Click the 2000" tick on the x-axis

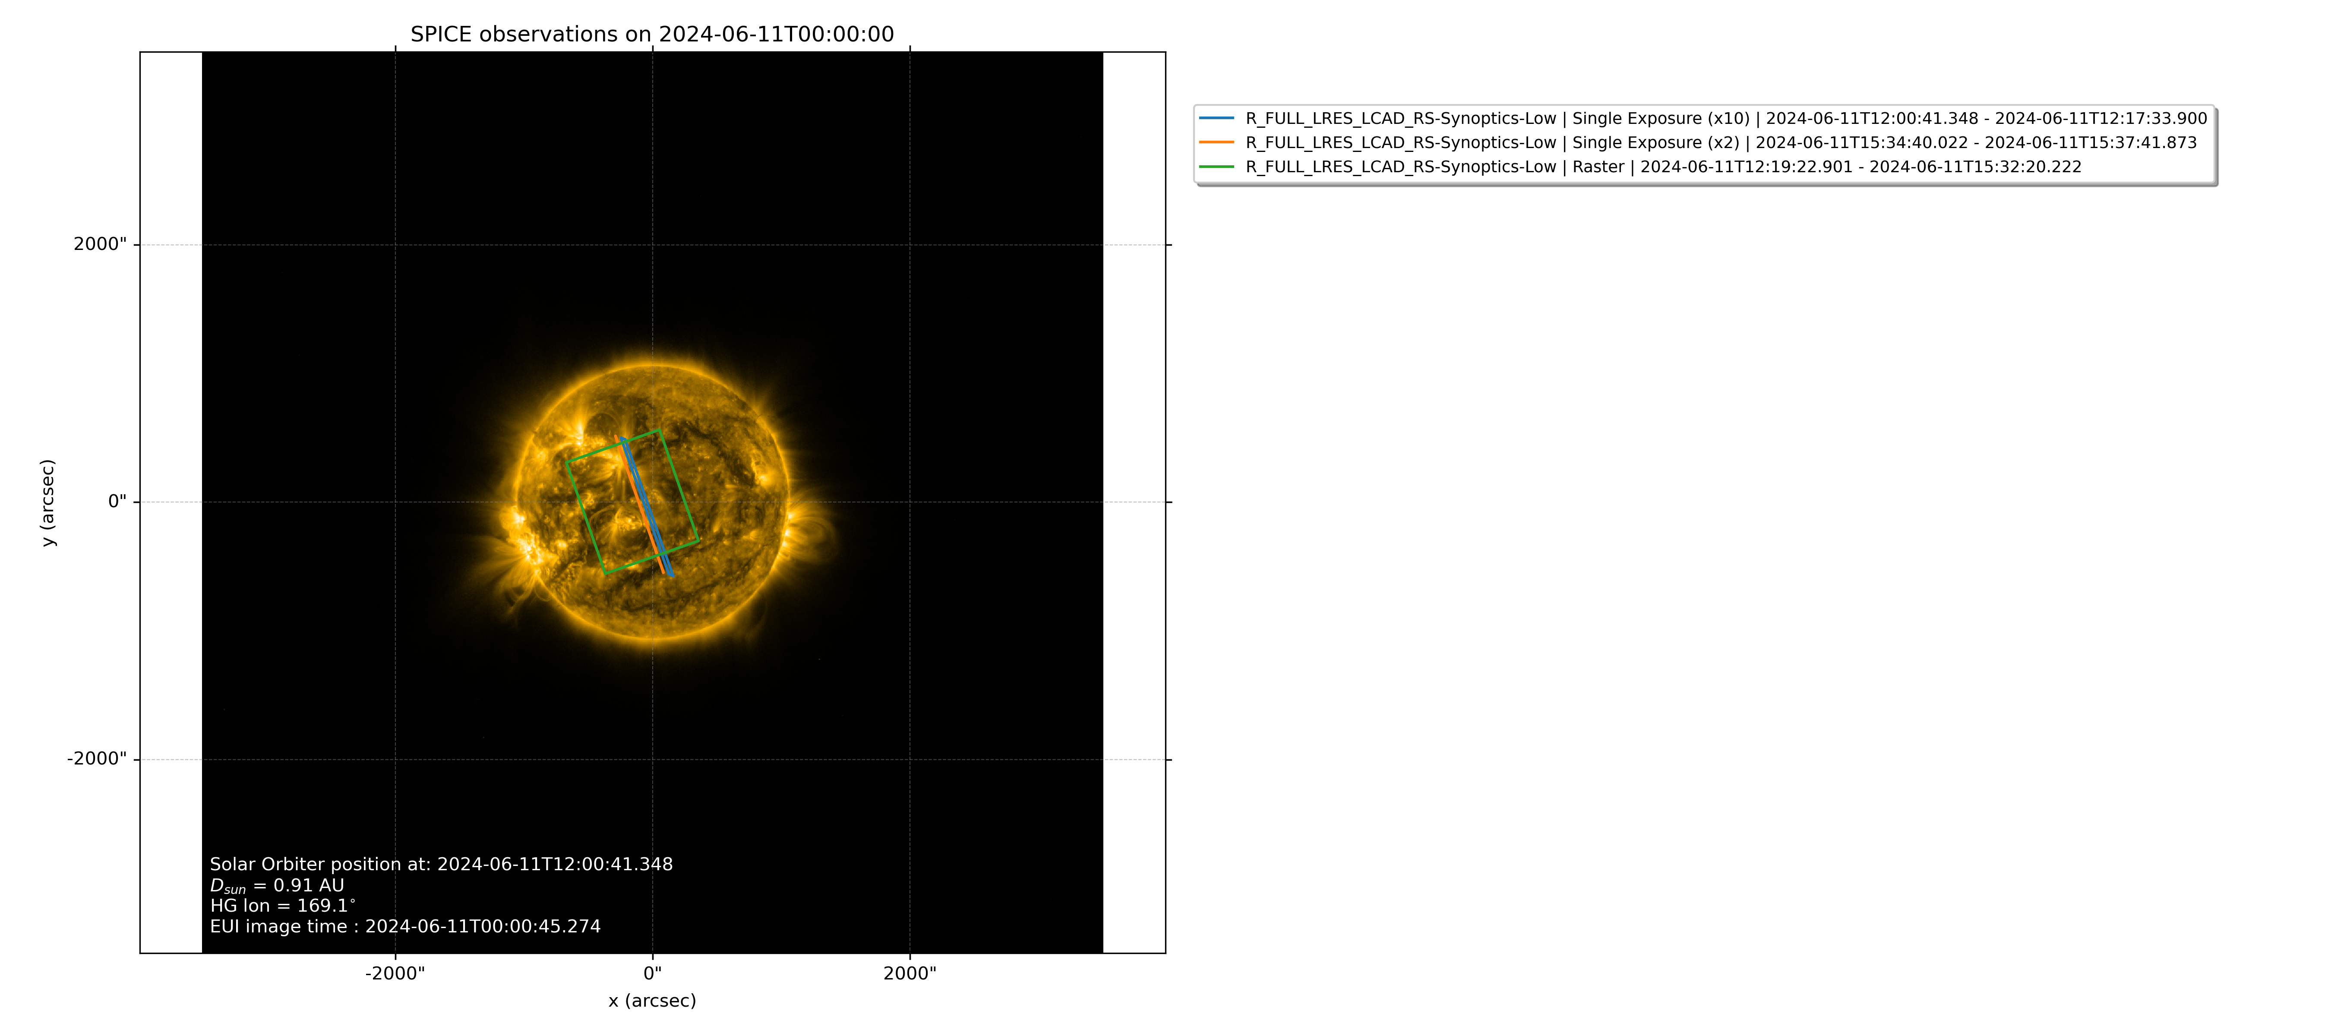point(910,973)
